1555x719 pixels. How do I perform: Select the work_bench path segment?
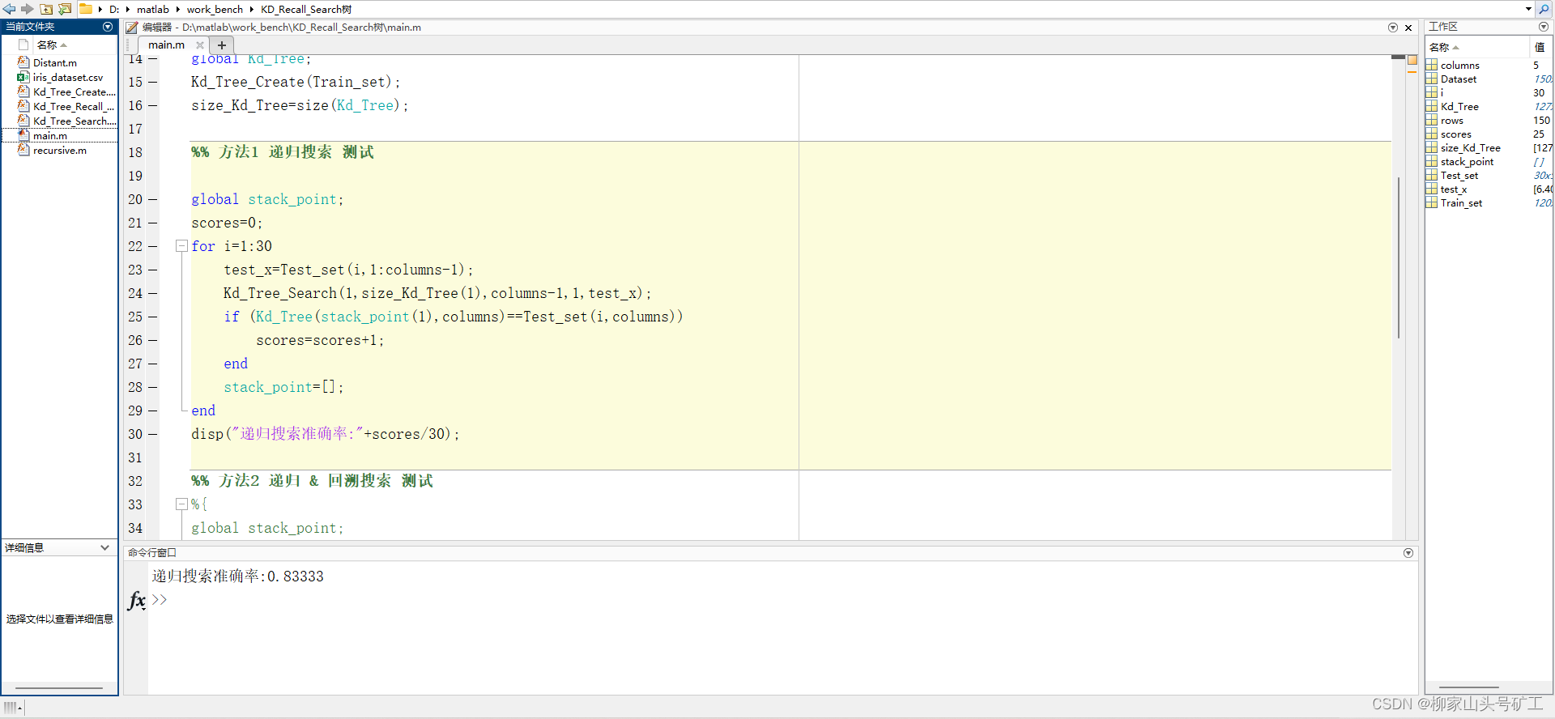[215, 10]
